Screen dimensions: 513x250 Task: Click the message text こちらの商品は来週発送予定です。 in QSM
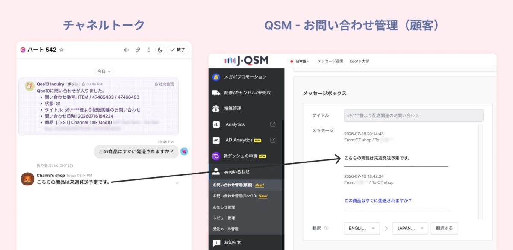(x=377, y=158)
